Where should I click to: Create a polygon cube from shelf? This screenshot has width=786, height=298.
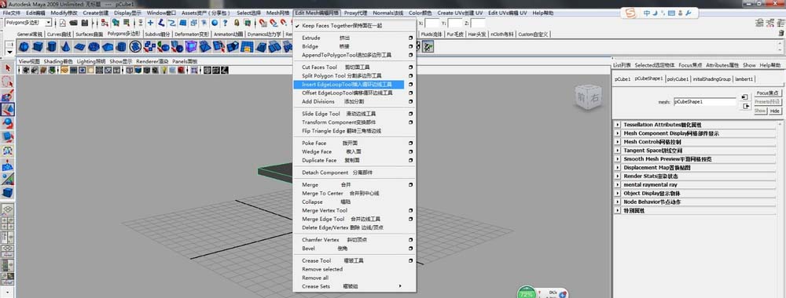coord(38,47)
